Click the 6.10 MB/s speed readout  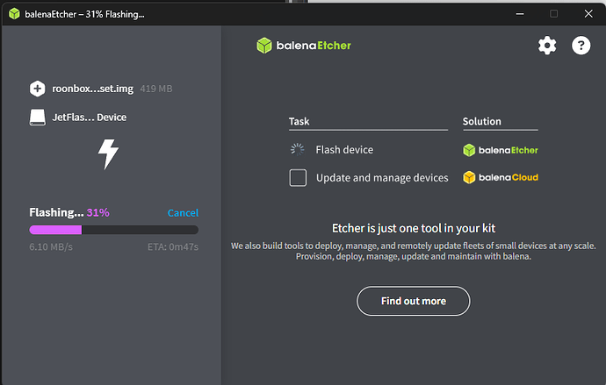tap(51, 247)
